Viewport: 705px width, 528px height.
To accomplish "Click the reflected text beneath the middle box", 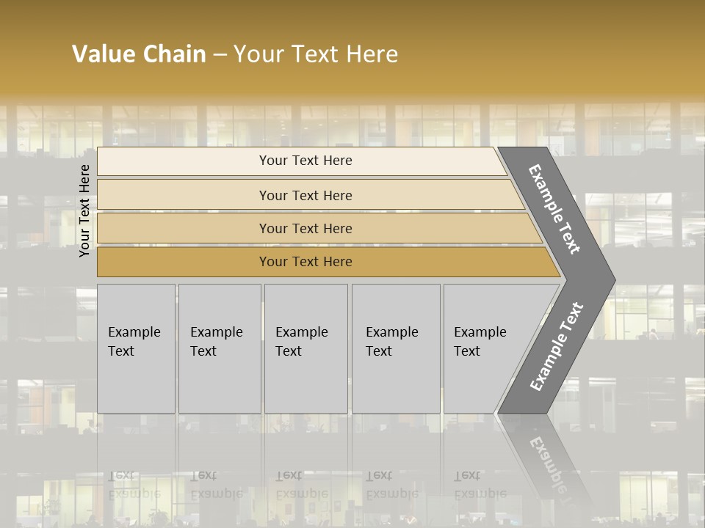I will (302, 485).
